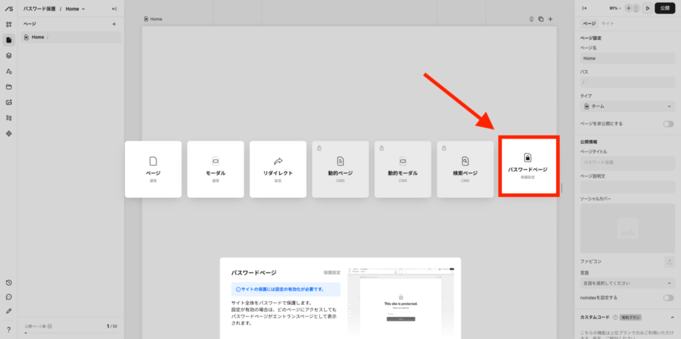Collapse the left pages panel

pos(114,9)
